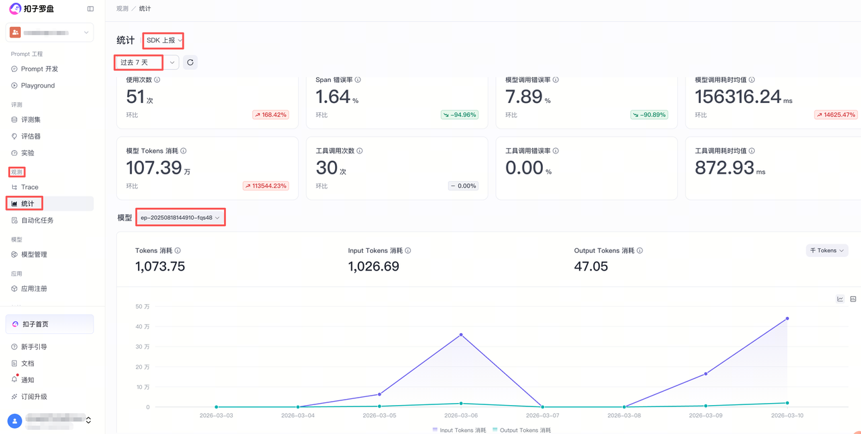Screen dimensions: 861x434
Task: Click the info icon next to 工具调用错误率
Action: click(x=556, y=151)
